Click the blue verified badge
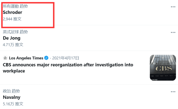The image size is (178, 109). (47, 58)
